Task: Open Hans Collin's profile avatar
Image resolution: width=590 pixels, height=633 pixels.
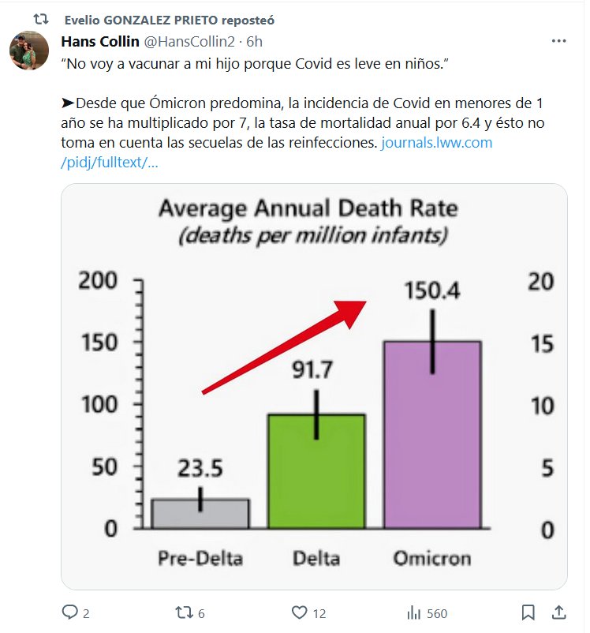Action: click(x=31, y=51)
